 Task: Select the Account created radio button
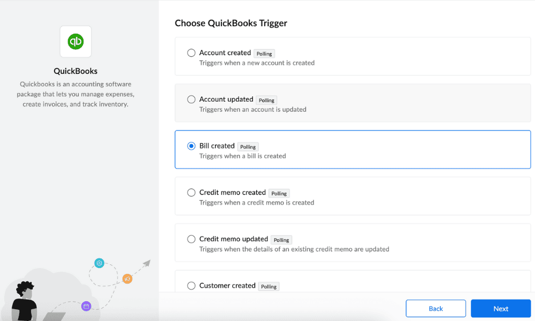[x=191, y=53]
